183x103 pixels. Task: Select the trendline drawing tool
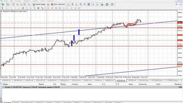click(19, 8)
